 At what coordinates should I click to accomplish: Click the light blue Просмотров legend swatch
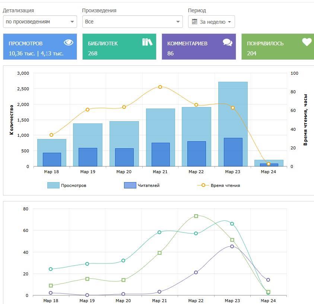tap(53, 185)
